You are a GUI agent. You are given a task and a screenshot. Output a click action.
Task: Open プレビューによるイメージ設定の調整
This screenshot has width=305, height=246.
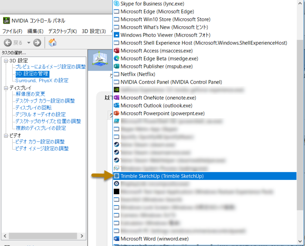(x=51, y=67)
